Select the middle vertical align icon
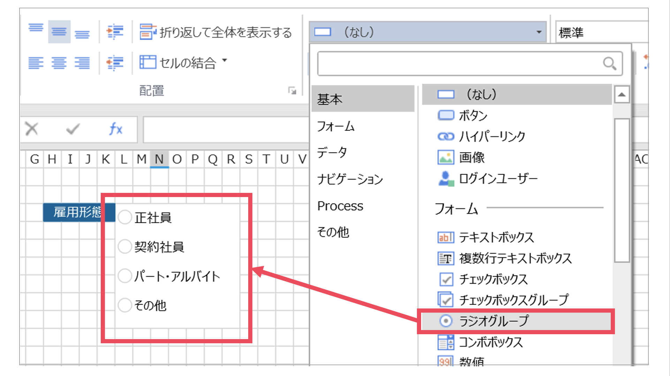Viewport: 670px width, 376px height. 59,32
